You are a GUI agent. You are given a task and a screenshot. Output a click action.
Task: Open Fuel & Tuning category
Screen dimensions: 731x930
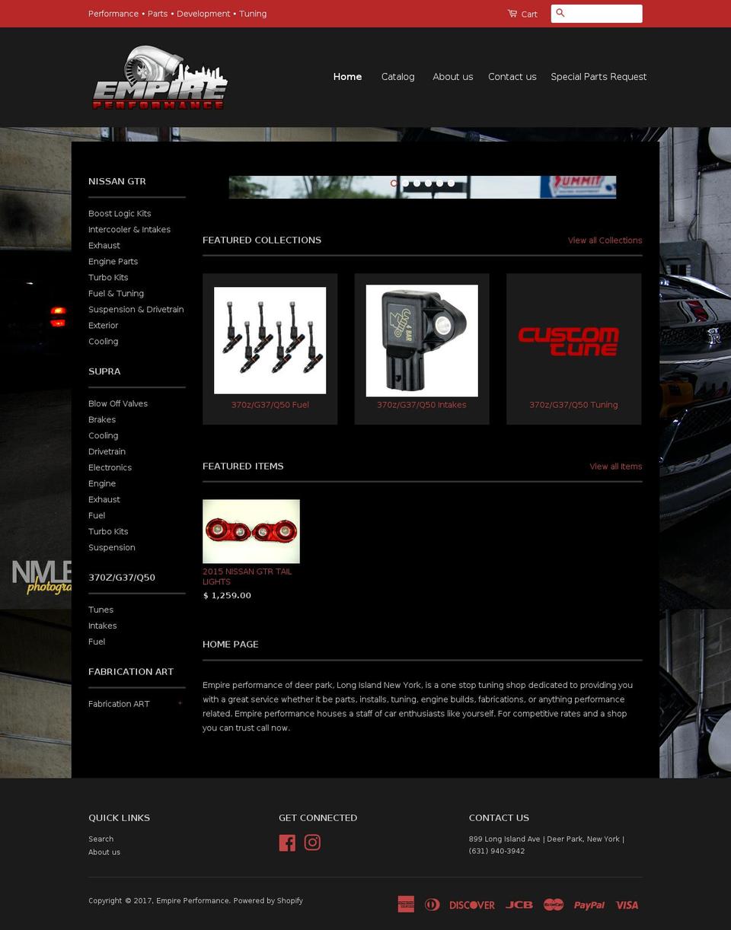[116, 294]
